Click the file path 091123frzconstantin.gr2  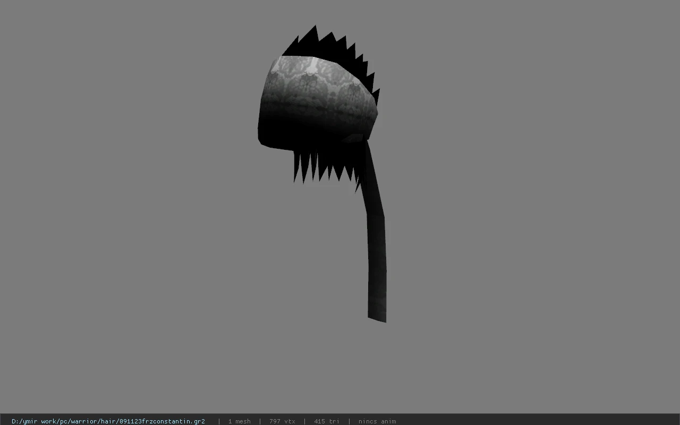[x=108, y=421]
